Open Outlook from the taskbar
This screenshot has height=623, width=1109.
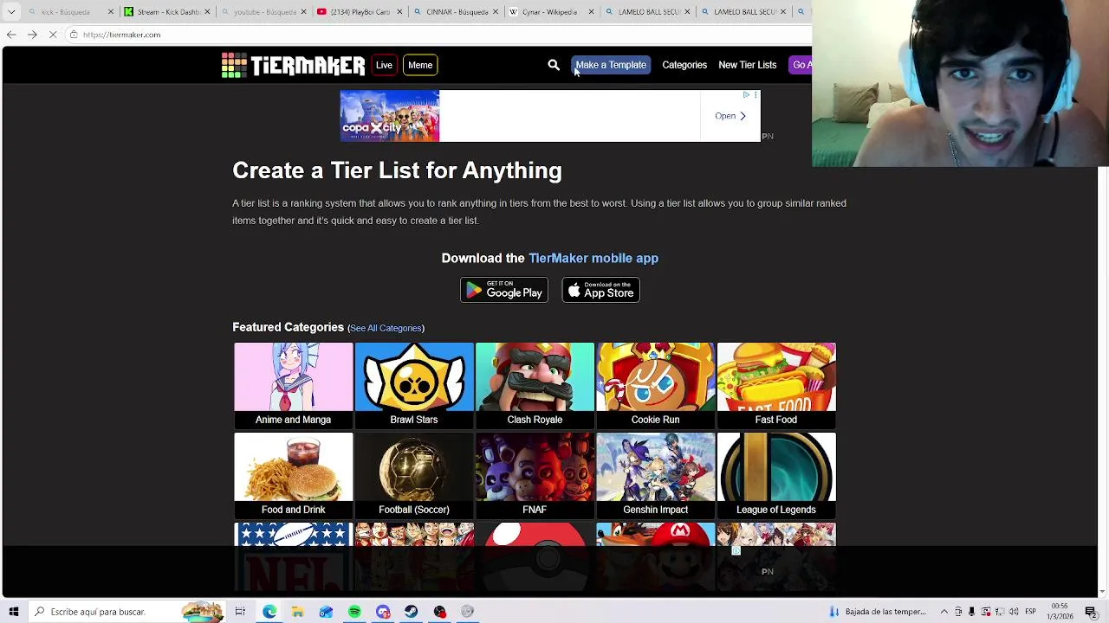[x=326, y=612]
